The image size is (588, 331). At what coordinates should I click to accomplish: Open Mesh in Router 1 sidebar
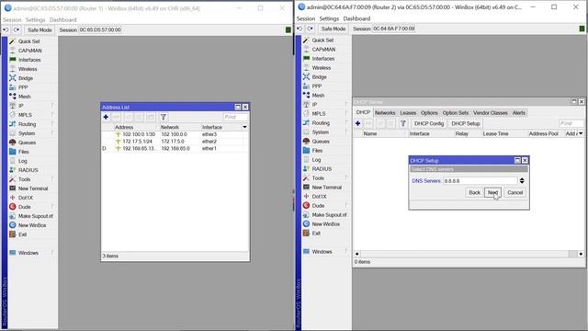pyautogui.click(x=25, y=97)
